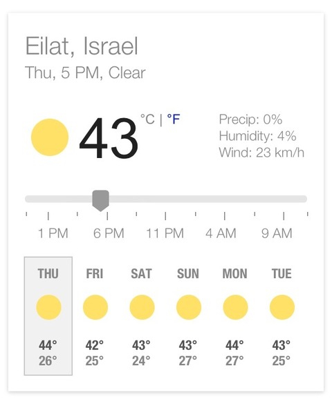Click Thursday's sun forecast icon
The height and width of the screenshot is (399, 332).
pos(48,307)
